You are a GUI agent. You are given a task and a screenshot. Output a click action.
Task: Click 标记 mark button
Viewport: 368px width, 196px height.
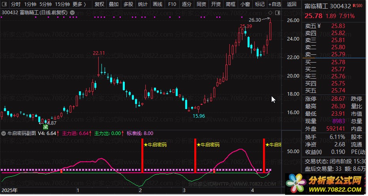(x=259, y=4)
